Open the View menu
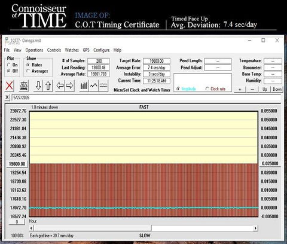Viewport: 287px width, 244px height. 17,50
